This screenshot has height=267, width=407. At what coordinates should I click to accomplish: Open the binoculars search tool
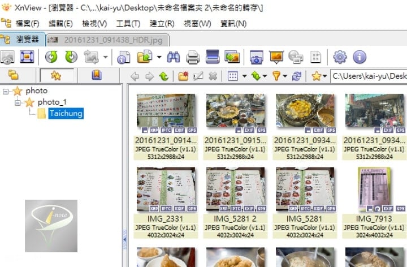click(x=173, y=57)
